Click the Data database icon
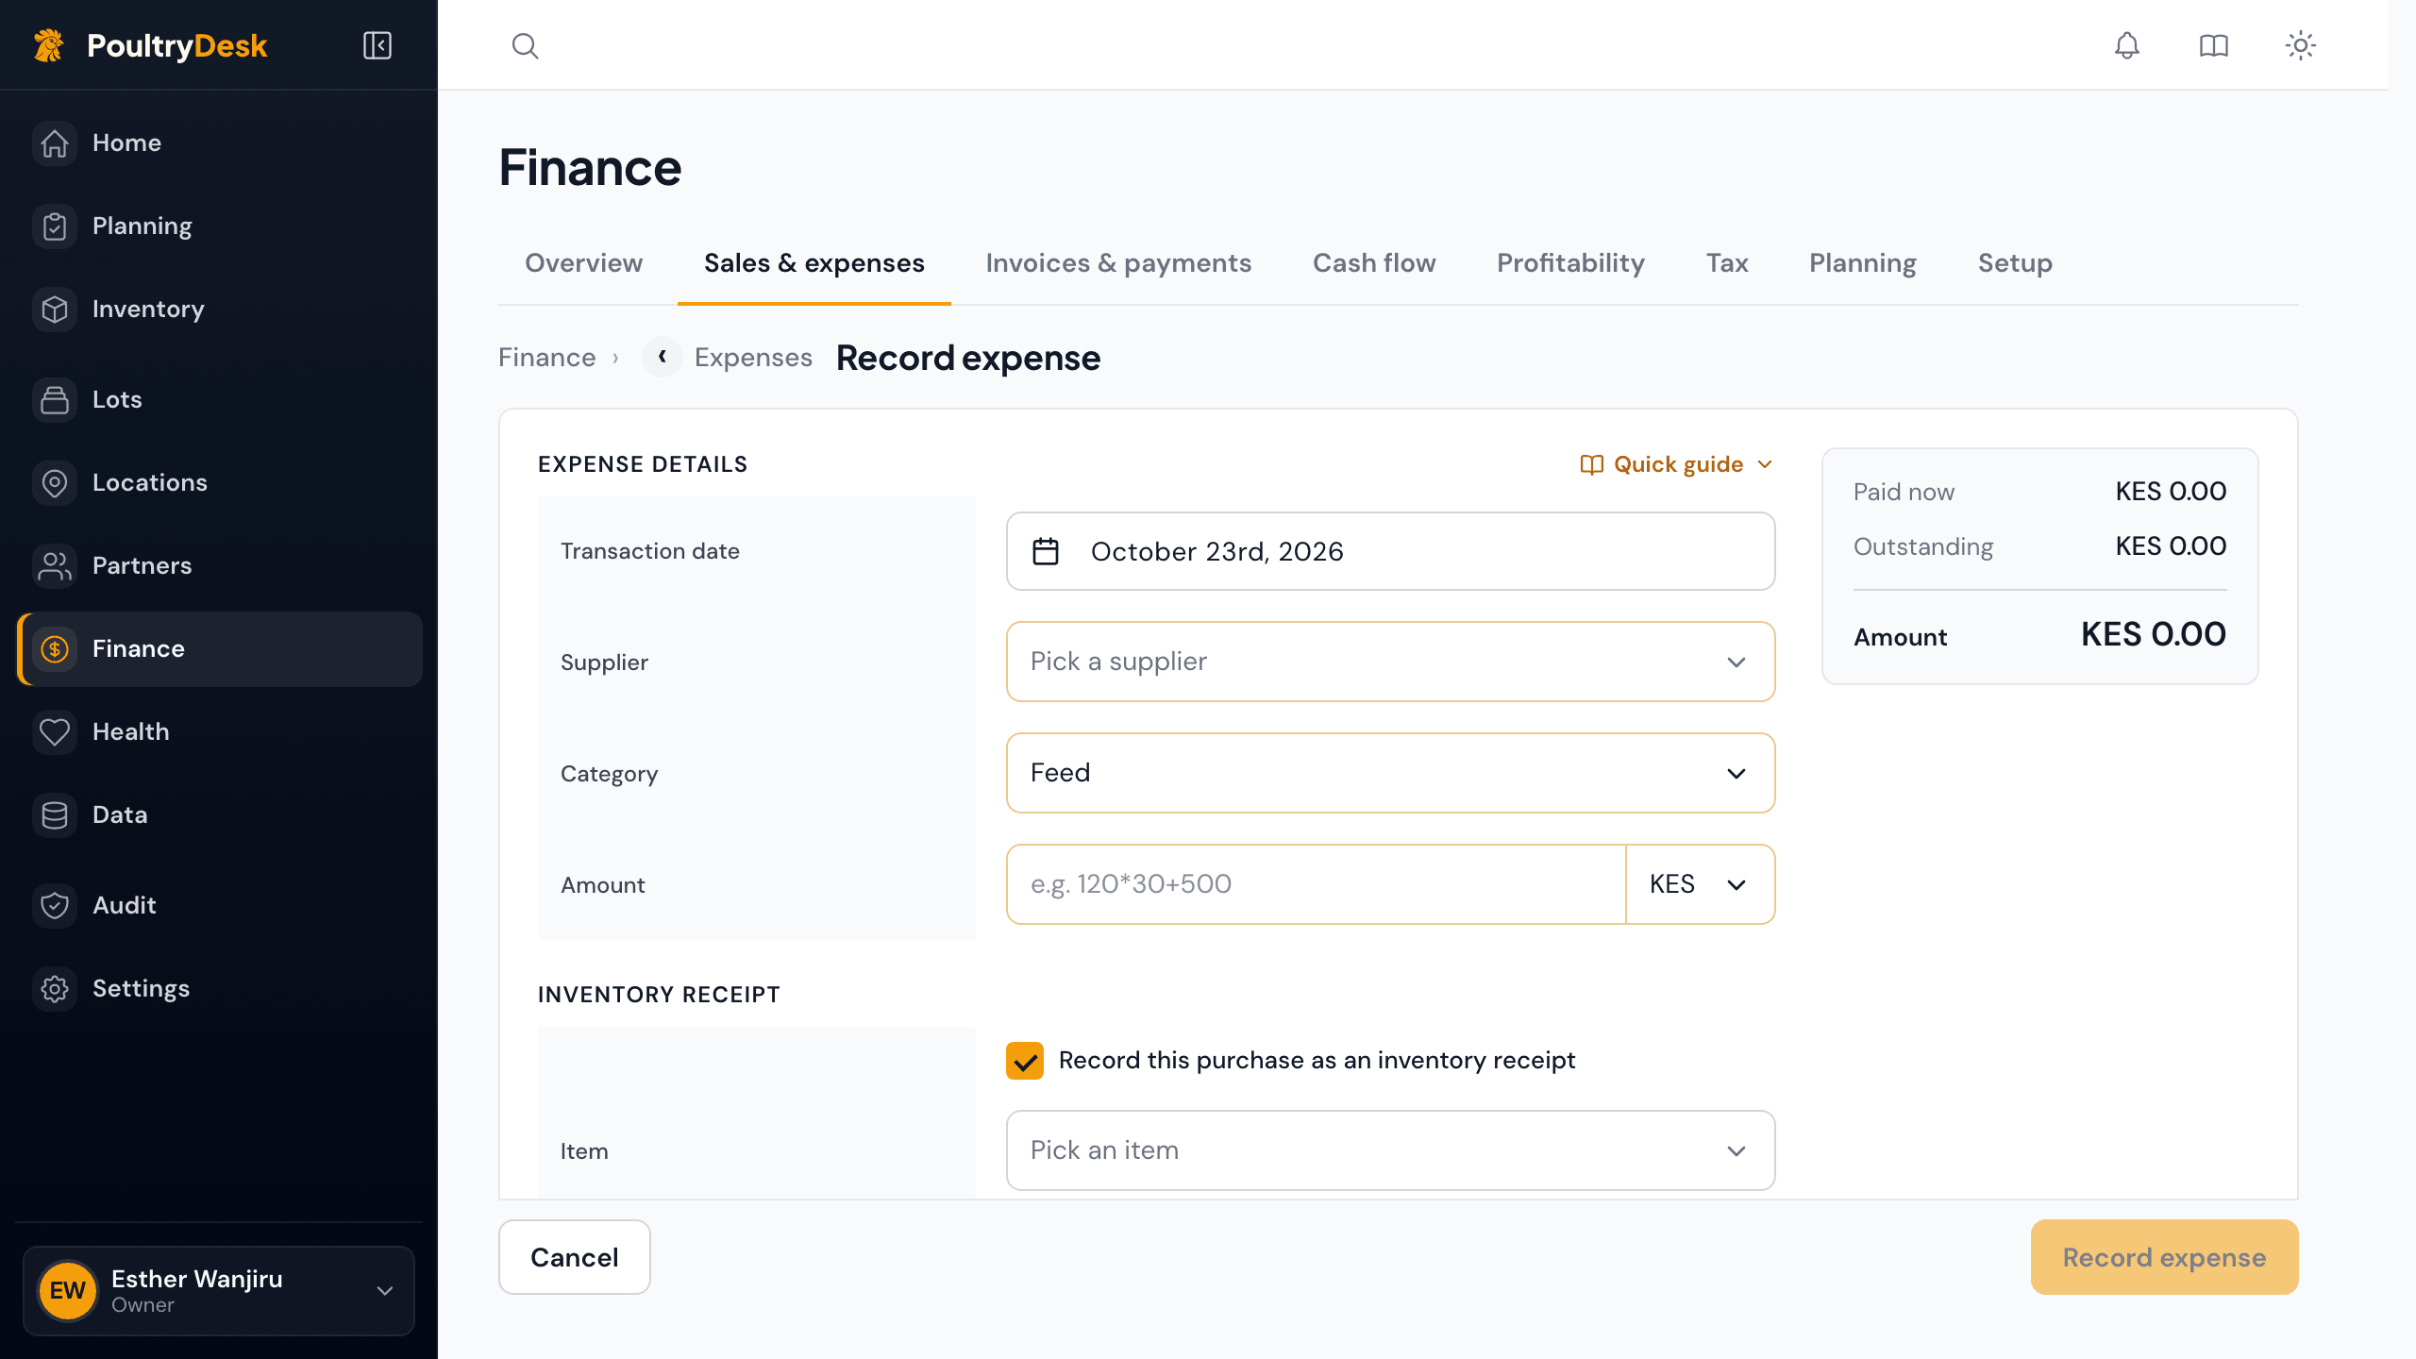The height and width of the screenshot is (1359, 2416). pos(55,815)
